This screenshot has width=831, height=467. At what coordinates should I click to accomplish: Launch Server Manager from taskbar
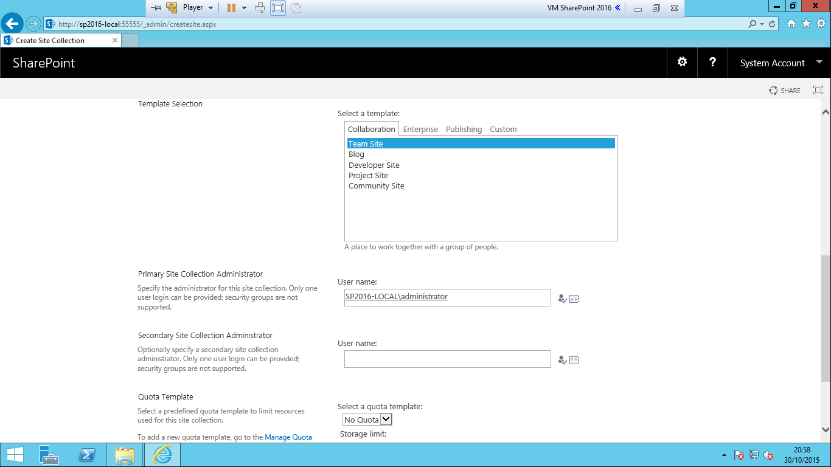pyautogui.click(x=49, y=455)
